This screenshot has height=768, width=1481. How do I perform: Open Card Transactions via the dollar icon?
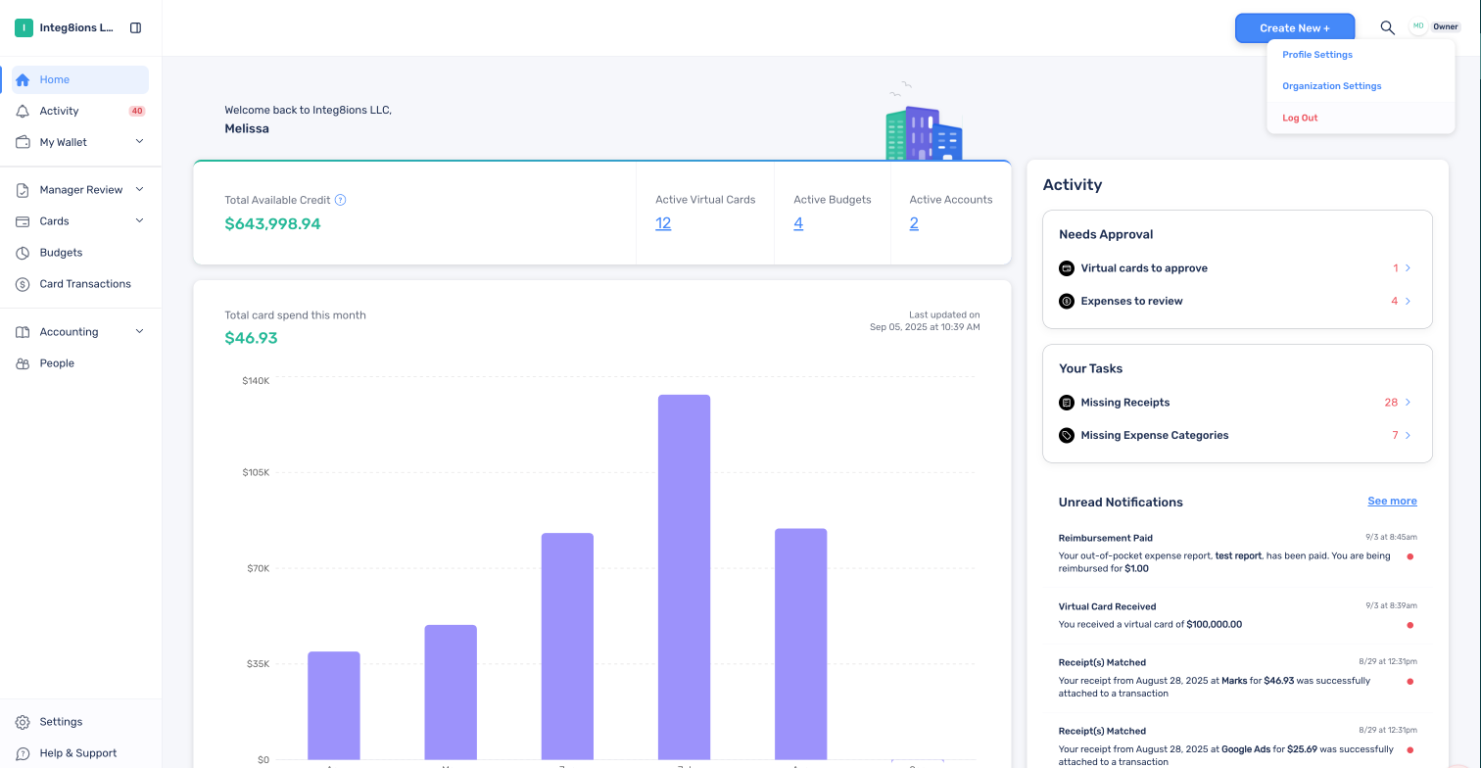tap(23, 284)
